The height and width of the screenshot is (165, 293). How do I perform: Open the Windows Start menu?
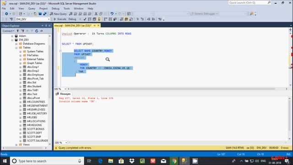click(x=5, y=161)
